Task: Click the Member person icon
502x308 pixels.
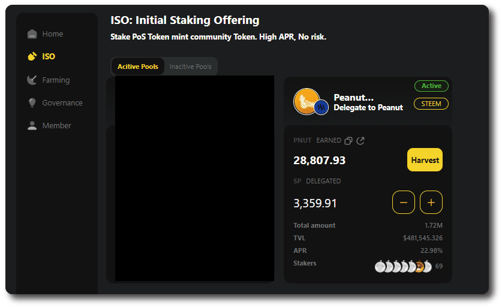Action: point(32,126)
